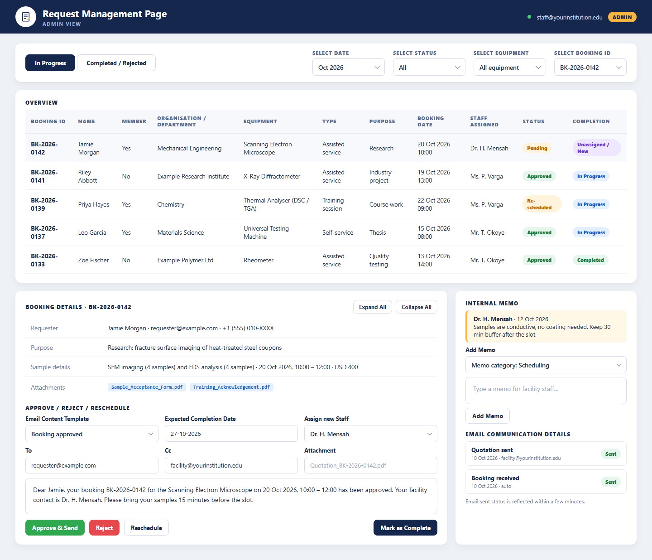The width and height of the screenshot is (652, 560).
Task: Open the Select Booking ID dropdown
Action: point(590,67)
